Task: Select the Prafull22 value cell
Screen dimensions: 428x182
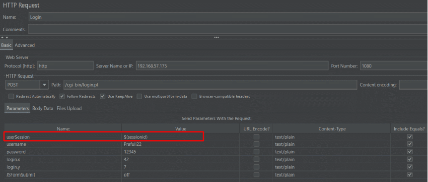Action: 181,144
